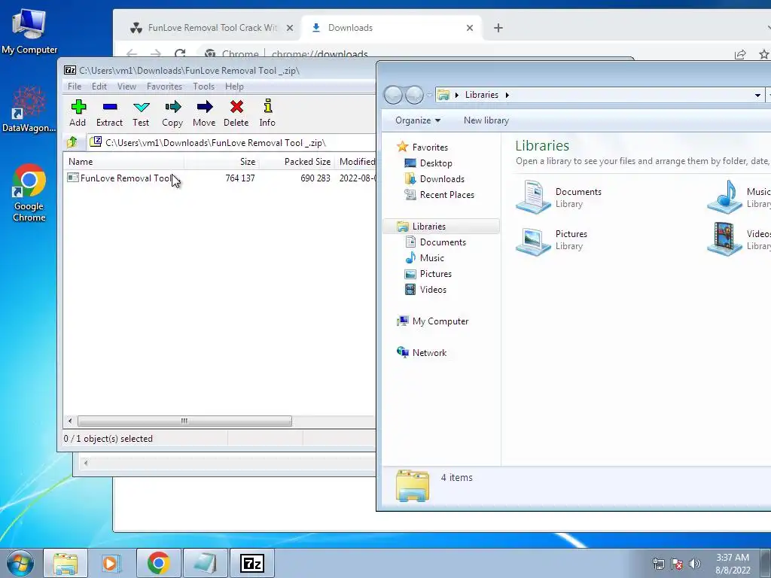Choose the Move tool in 7-Zip
The width and height of the screenshot is (771, 578).
tap(204, 114)
